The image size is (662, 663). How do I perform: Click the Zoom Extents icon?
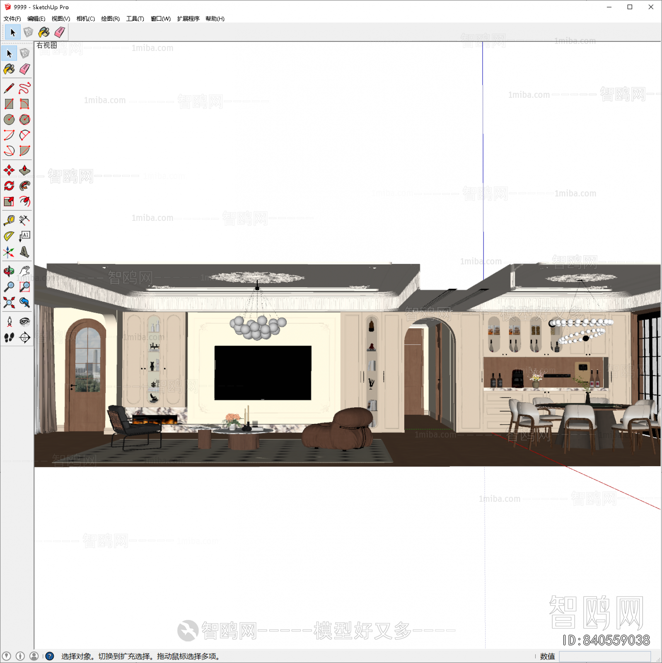[x=9, y=302]
